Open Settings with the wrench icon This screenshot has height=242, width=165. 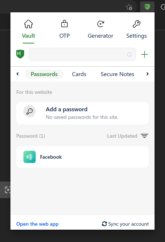coord(137,29)
